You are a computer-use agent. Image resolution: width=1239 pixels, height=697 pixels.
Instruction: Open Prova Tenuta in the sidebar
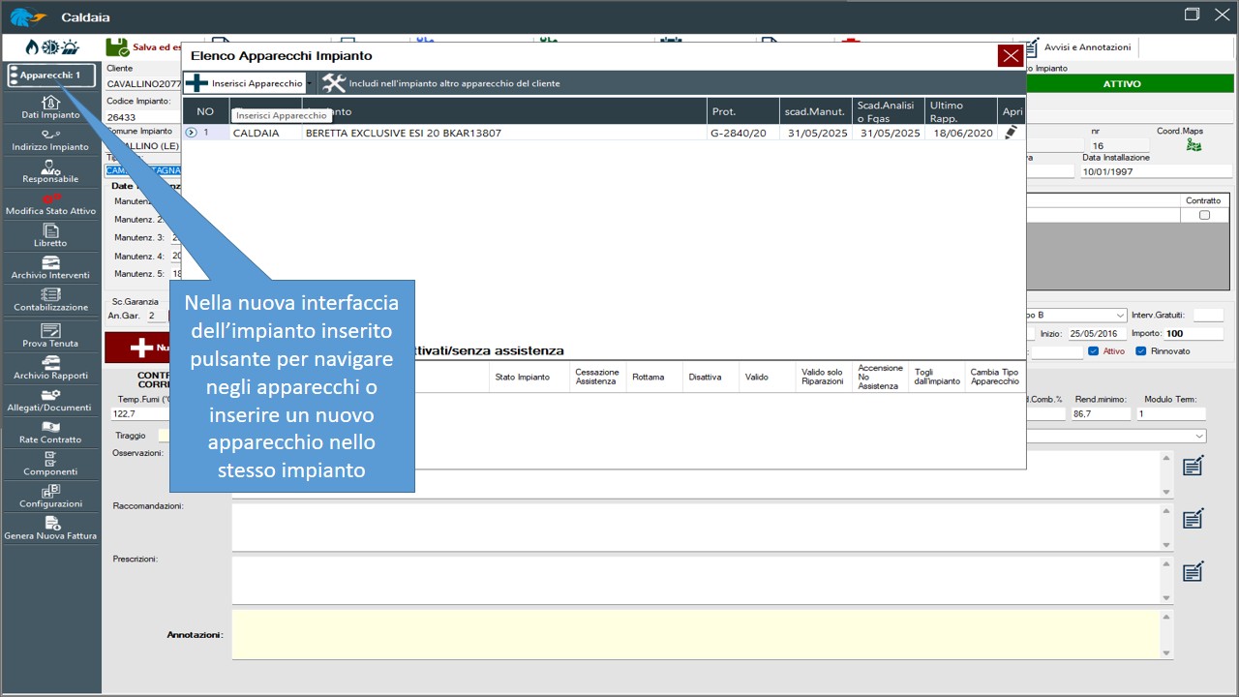coord(50,336)
